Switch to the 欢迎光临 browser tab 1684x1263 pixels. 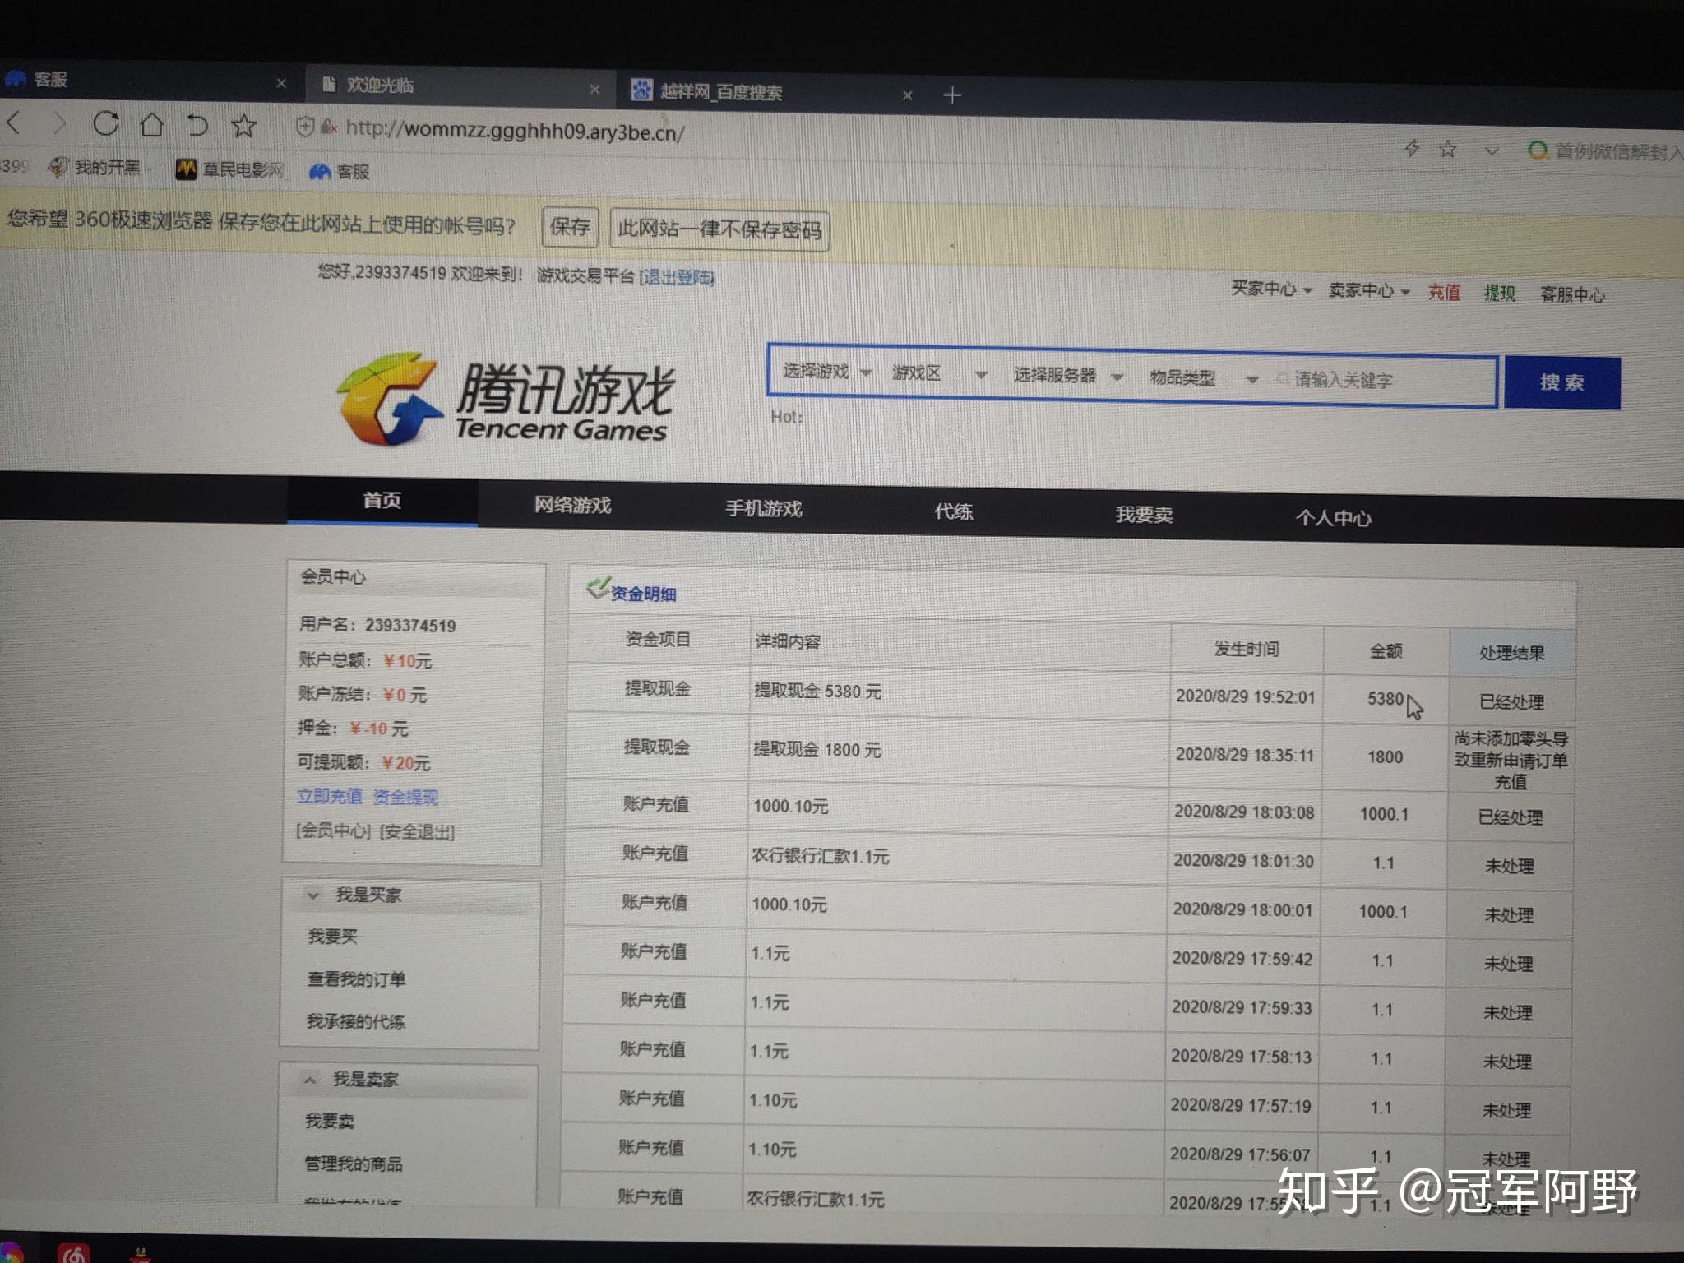381,84
